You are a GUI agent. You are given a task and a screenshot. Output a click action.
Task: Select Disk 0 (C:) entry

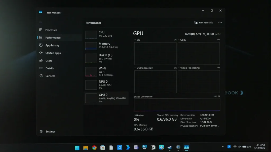(x=106, y=58)
